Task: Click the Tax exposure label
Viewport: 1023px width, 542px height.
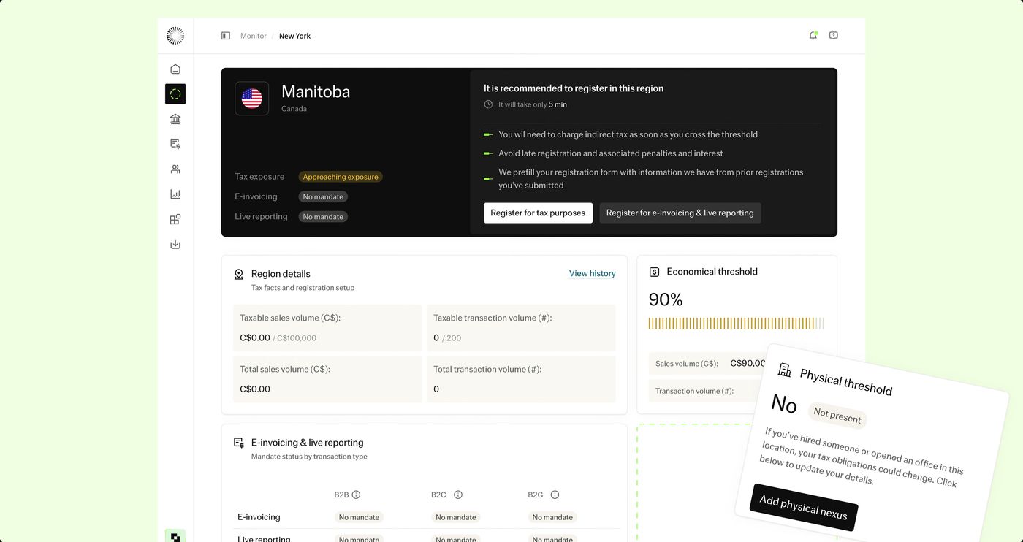Action: 259,177
